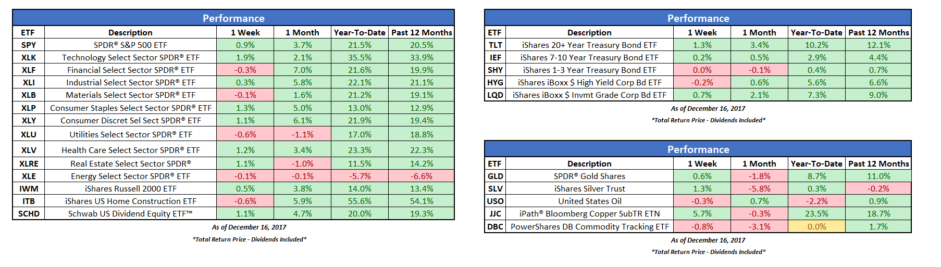The width and height of the screenshot is (941, 267).
Task: Select the iShares 7-10 Year Treasury Bond description
Action: pos(589,58)
